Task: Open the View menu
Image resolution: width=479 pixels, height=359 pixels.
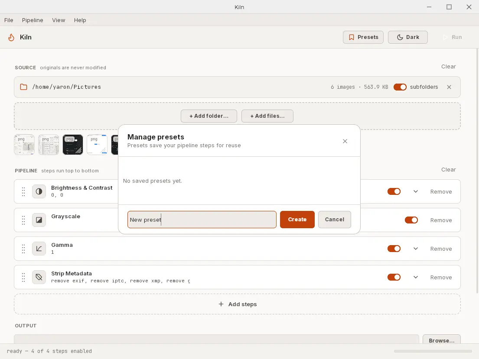Action: tap(59, 20)
